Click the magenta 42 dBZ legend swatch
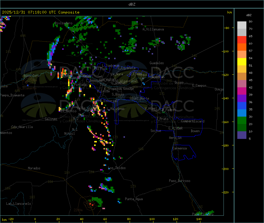Image resolution: width=264 pixels, height=223 pixels. (x=242, y=91)
